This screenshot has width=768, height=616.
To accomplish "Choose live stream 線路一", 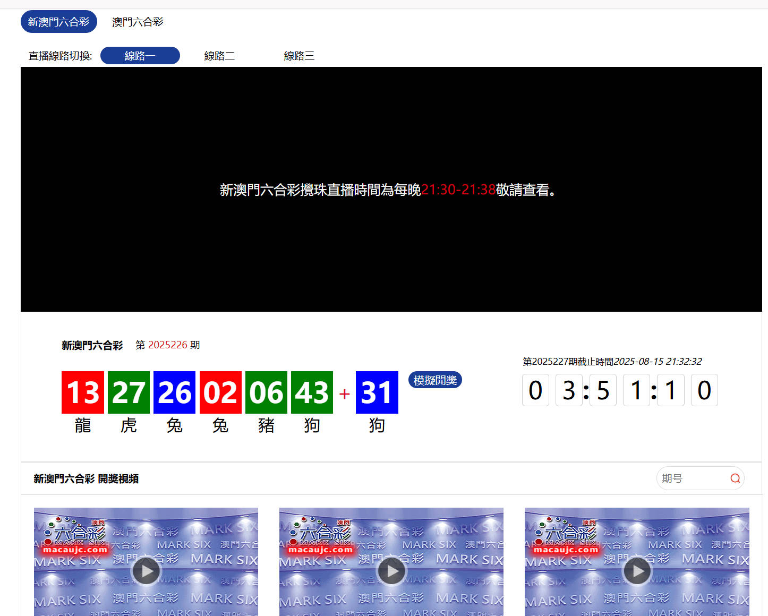I will pos(140,56).
